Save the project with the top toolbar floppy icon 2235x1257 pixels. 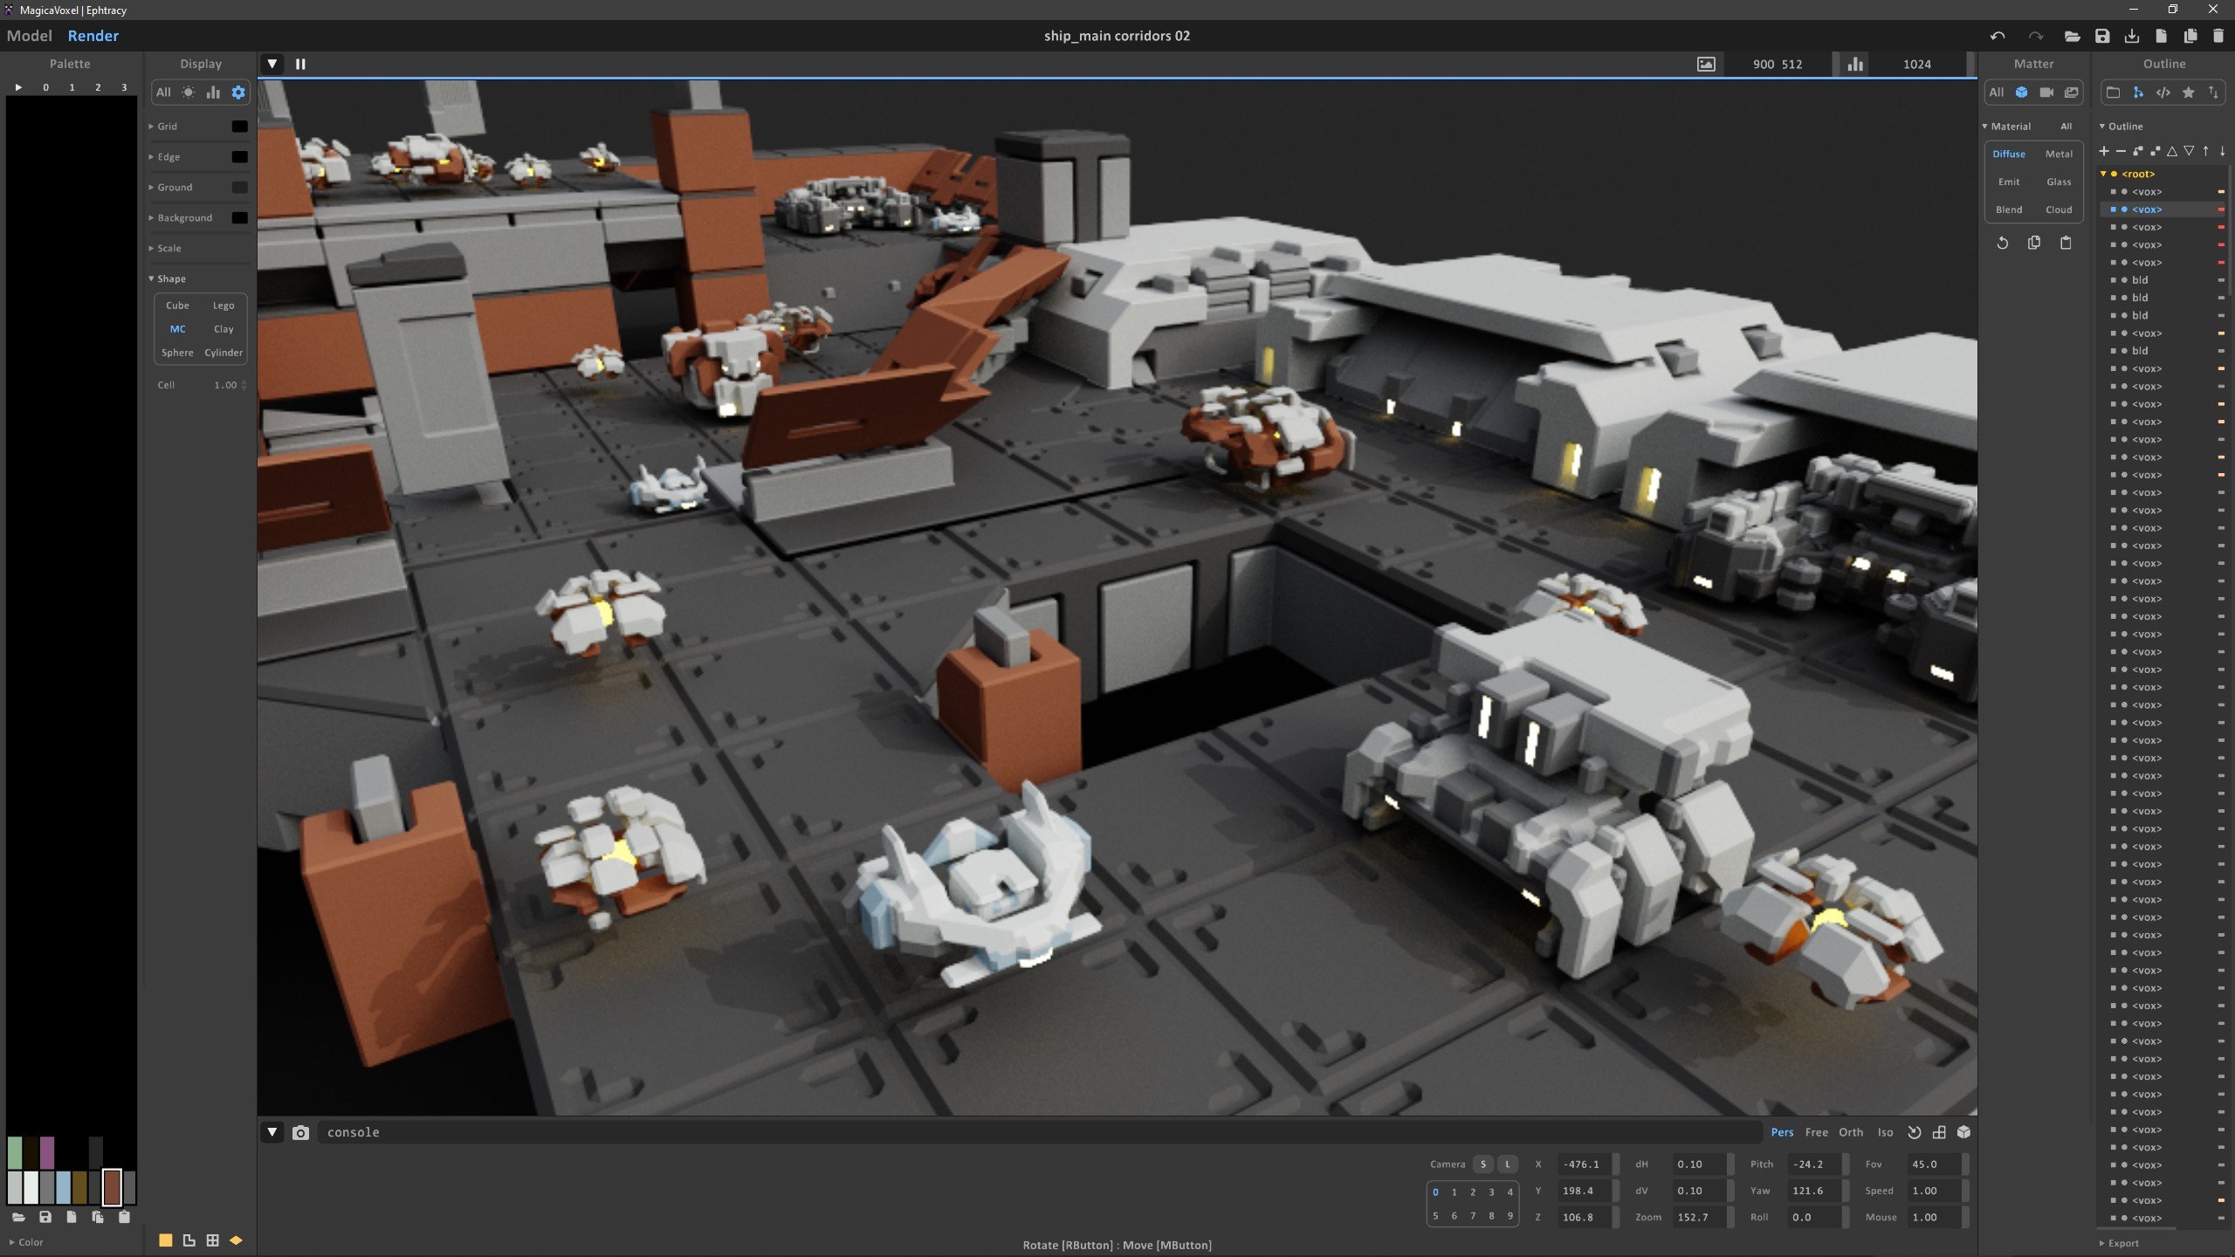[2102, 36]
